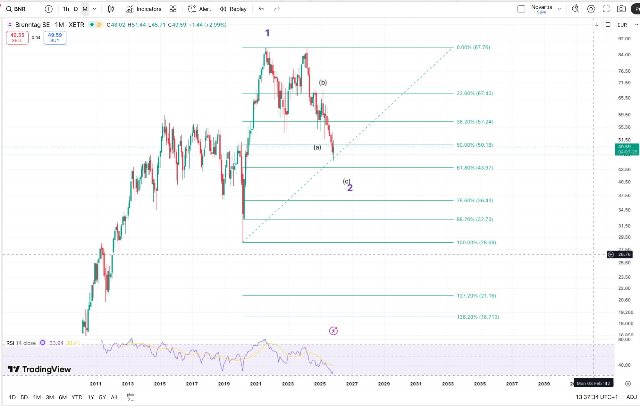Click the add symbol plus icon
This screenshot has width=640, height=406.
coord(48,9)
